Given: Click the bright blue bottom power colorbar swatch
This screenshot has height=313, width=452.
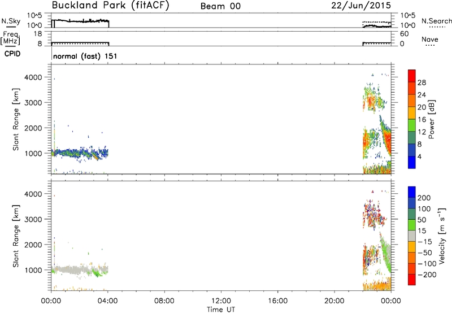Looking at the screenshot, I should (412, 162).
